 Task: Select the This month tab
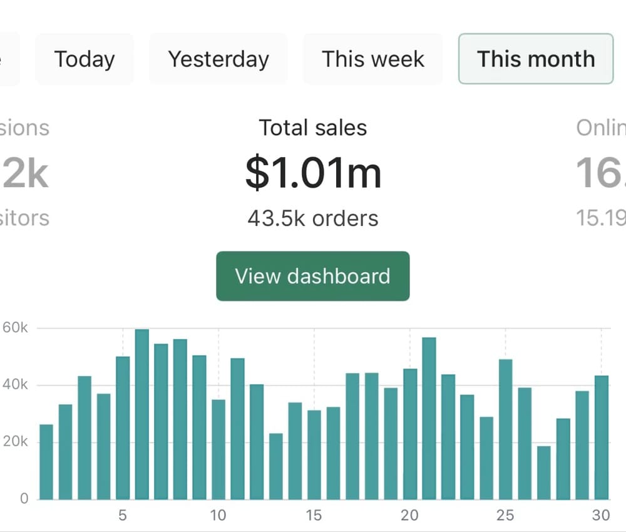[x=536, y=59]
